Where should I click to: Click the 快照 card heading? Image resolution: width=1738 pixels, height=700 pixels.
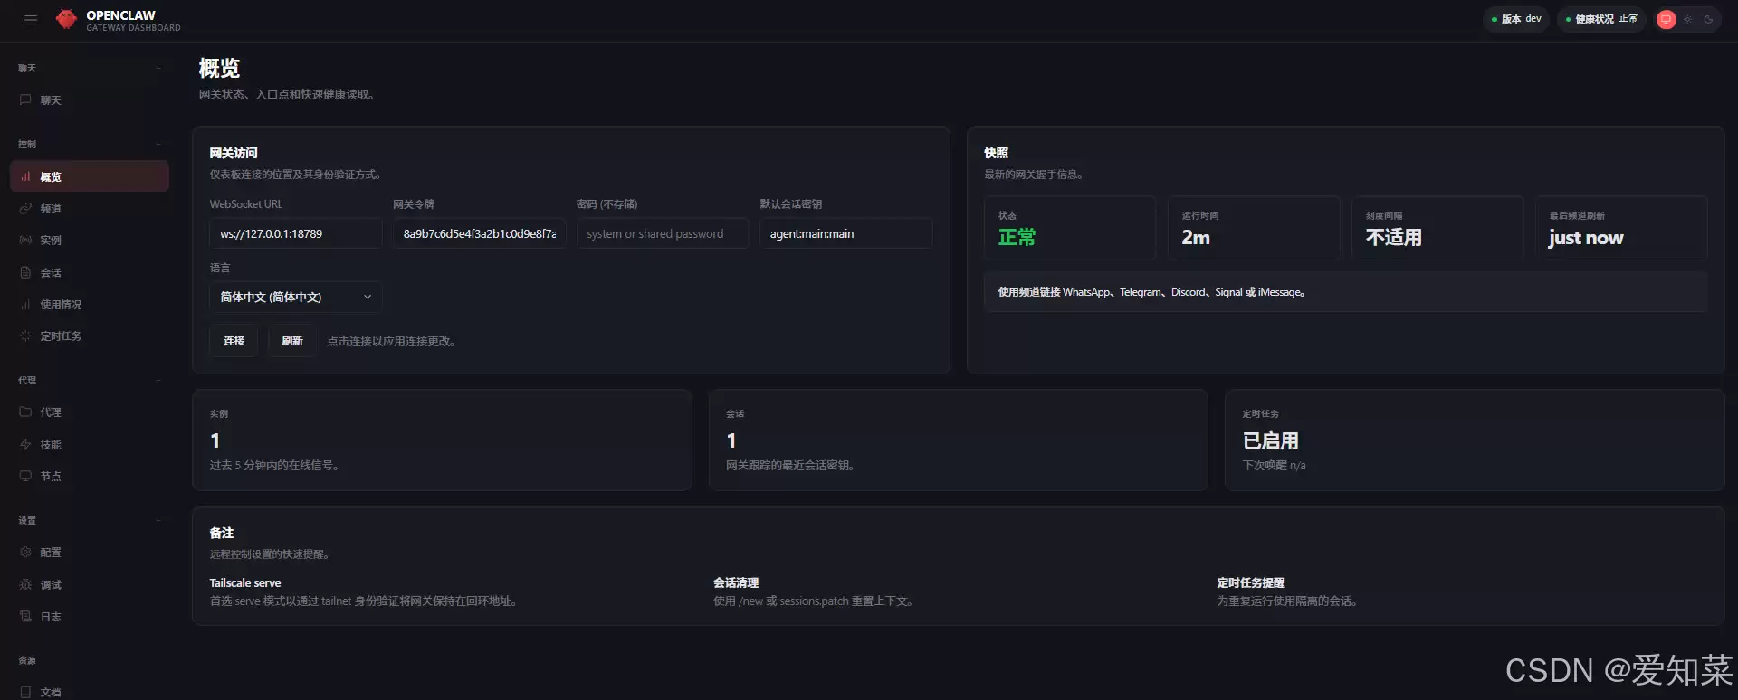tap(996, 153)
